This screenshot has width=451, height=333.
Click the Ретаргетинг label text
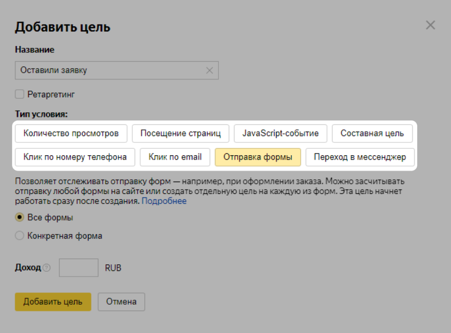coord(51,95)
